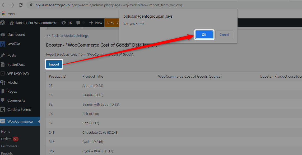Screen dimensions: 302x155
Task: Open the Posts menu
Action: click(12, 55)
